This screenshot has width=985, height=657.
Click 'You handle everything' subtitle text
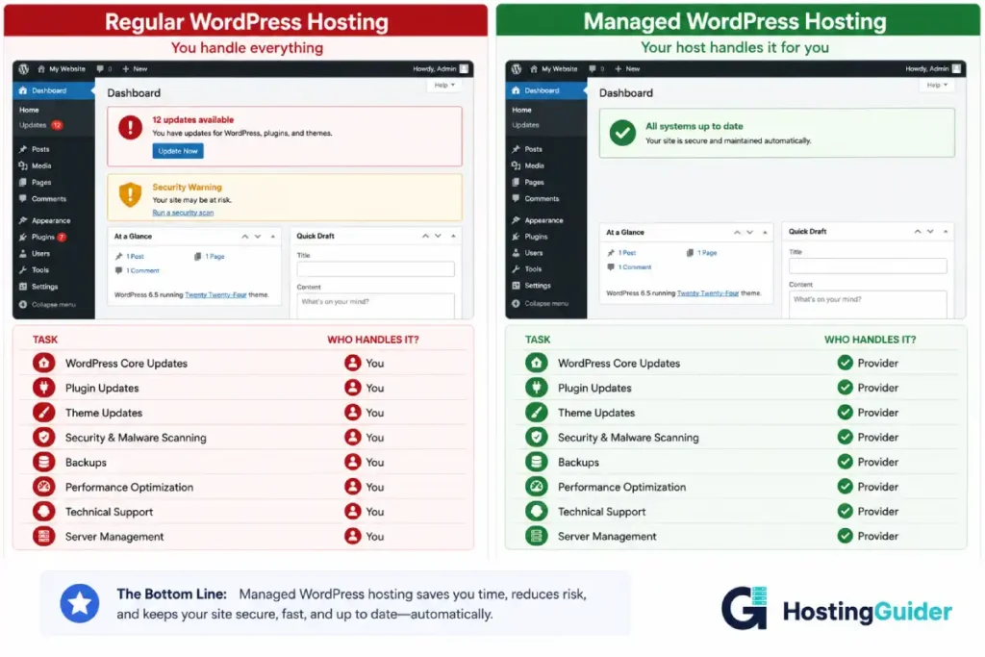click(247, 48)
